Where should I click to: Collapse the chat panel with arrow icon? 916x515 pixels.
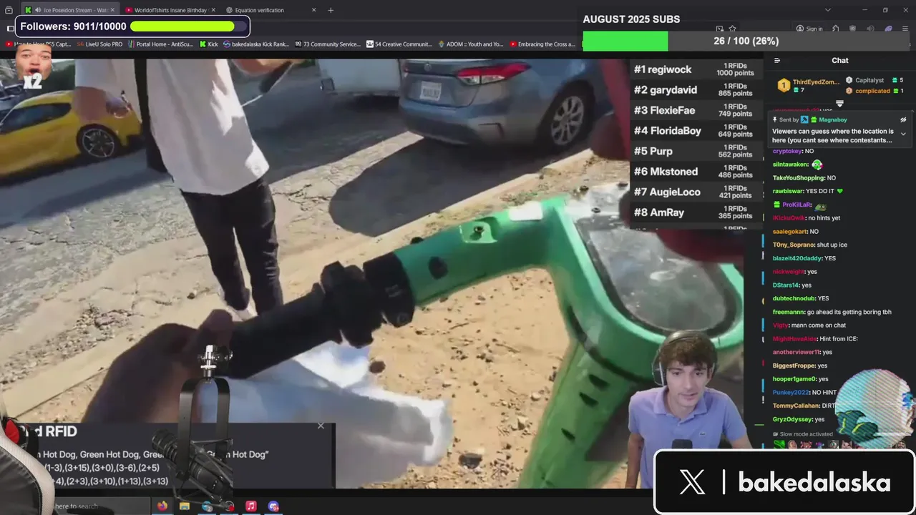click(x=777, y=61)
